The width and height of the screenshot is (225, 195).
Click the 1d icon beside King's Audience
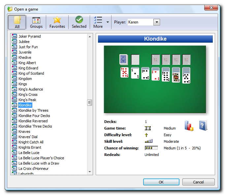[x=14, y=89]
